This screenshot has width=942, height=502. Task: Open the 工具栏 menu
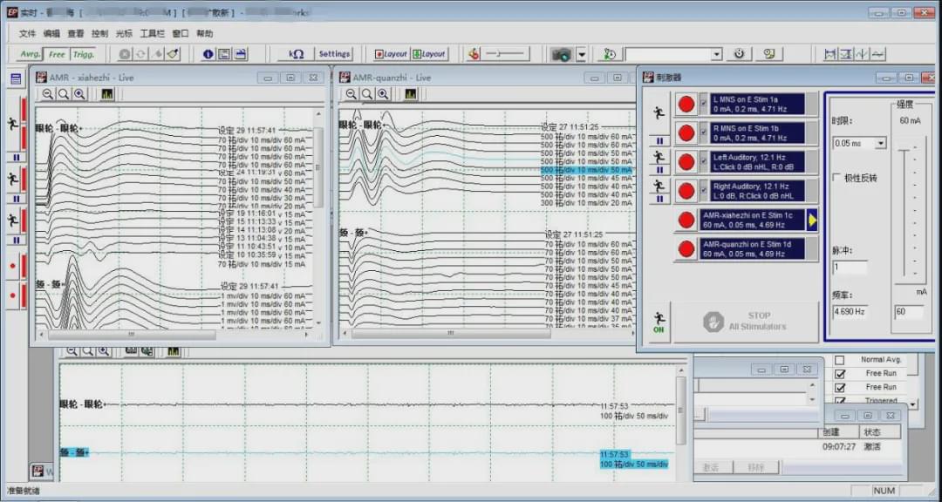pos(152,33)
